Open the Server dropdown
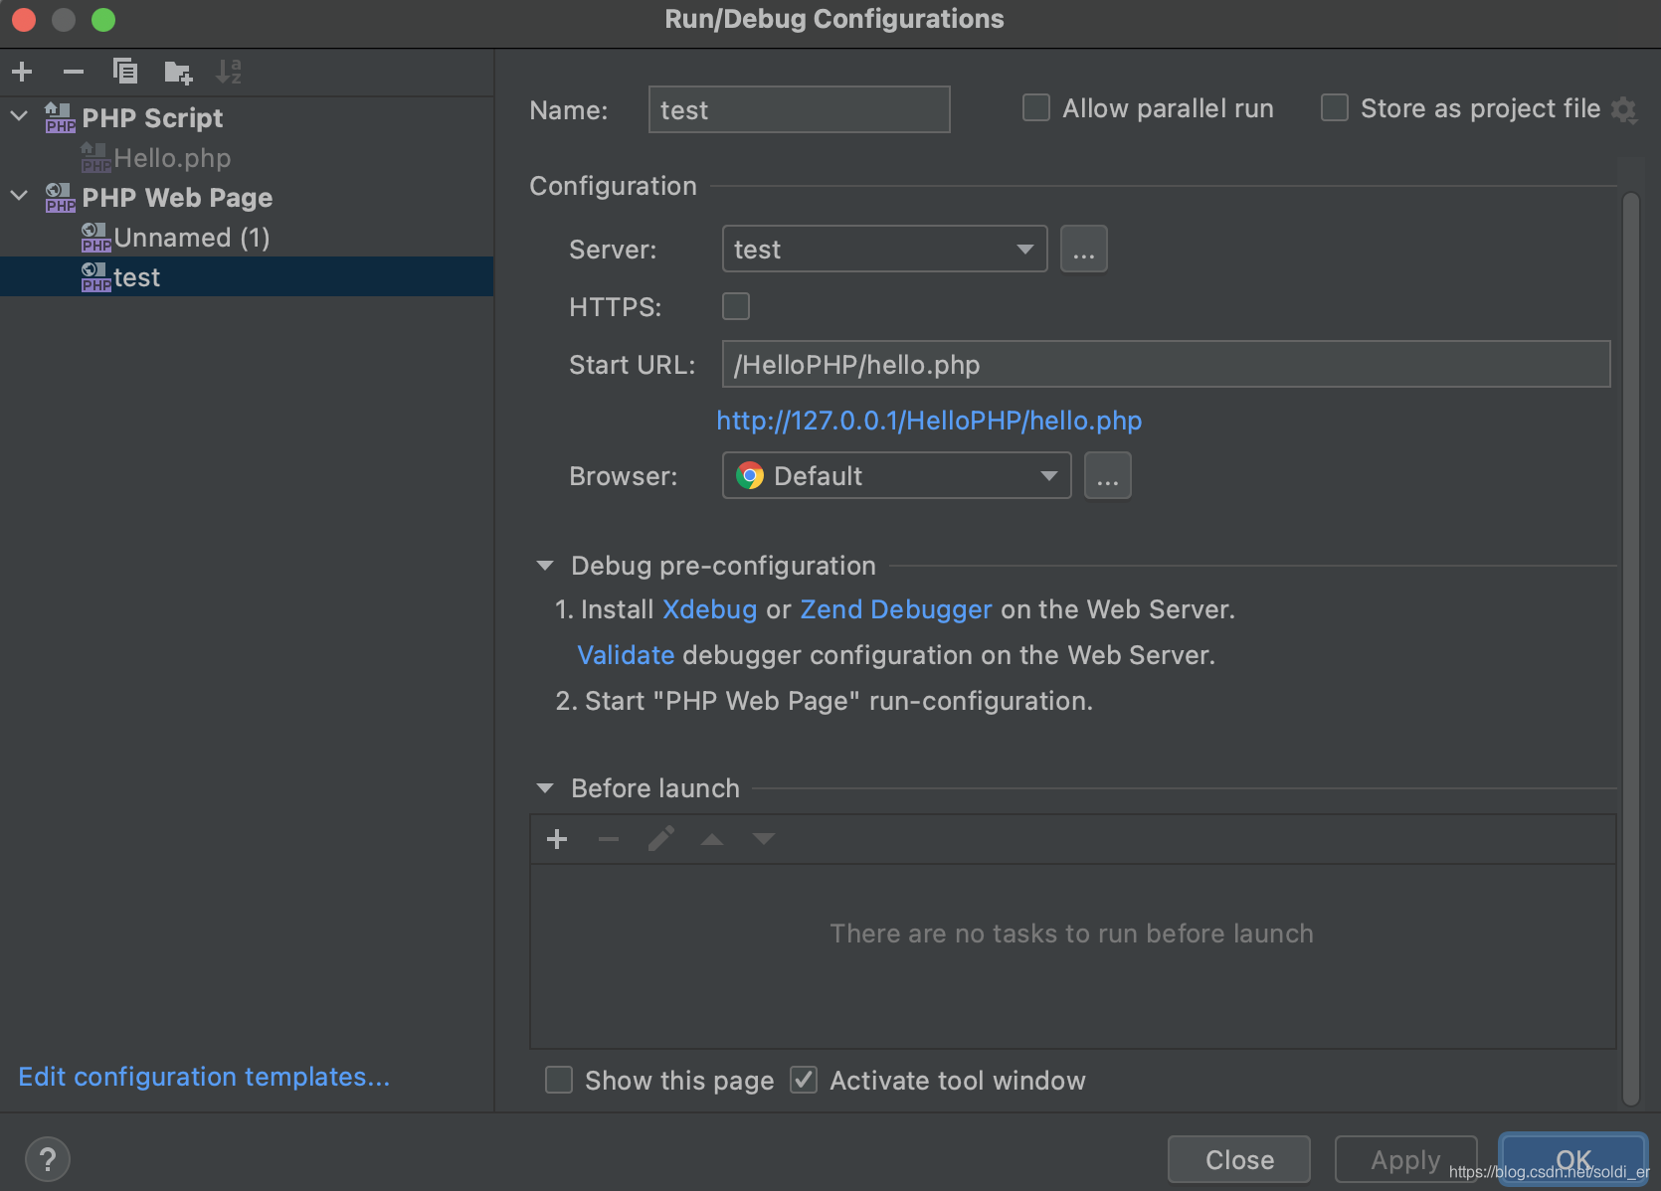Screen dimensions: 1661x1191 tap(884, 249)
